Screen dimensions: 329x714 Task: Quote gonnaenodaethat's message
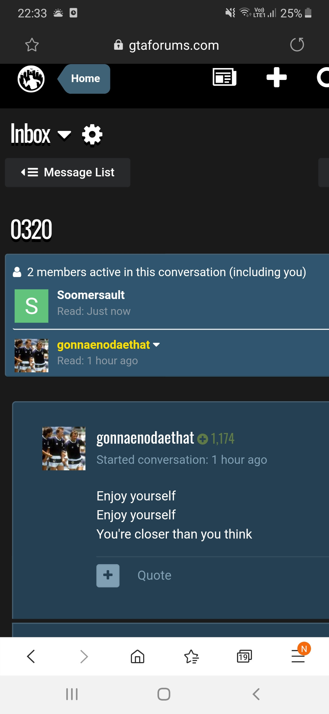click(154, 575)
